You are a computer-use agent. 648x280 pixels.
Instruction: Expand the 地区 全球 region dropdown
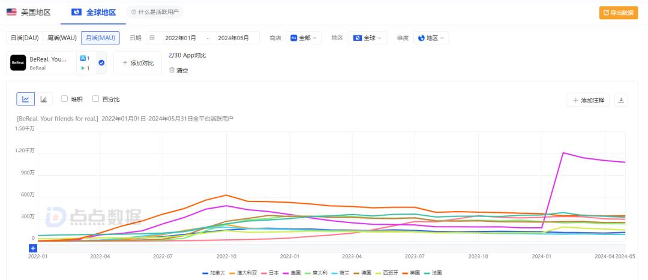tap(367, 38)
